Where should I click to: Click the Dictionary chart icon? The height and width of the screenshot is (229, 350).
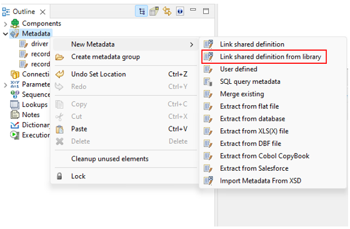coord(15,125)
